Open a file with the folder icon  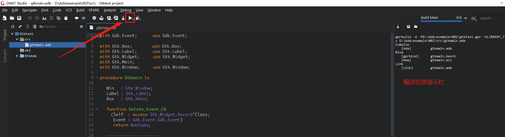[x=12, y=18]
